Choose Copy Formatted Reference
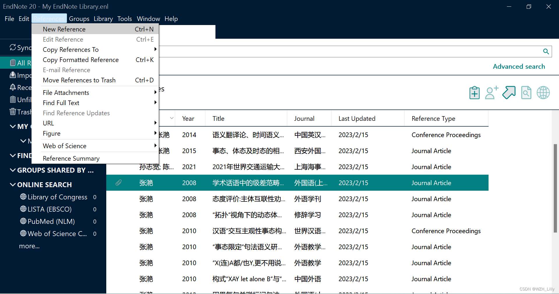Screen dimensions: 559x294 (95, 60)
